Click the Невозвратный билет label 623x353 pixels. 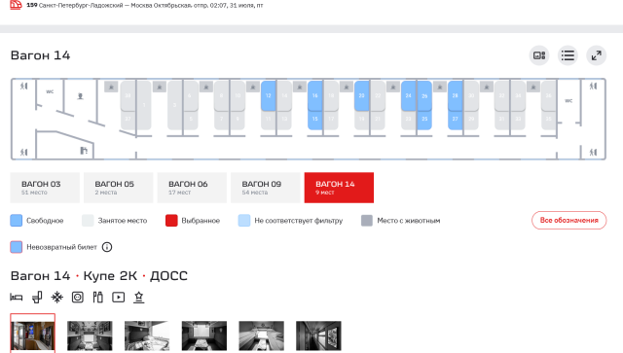click(61, 247)
